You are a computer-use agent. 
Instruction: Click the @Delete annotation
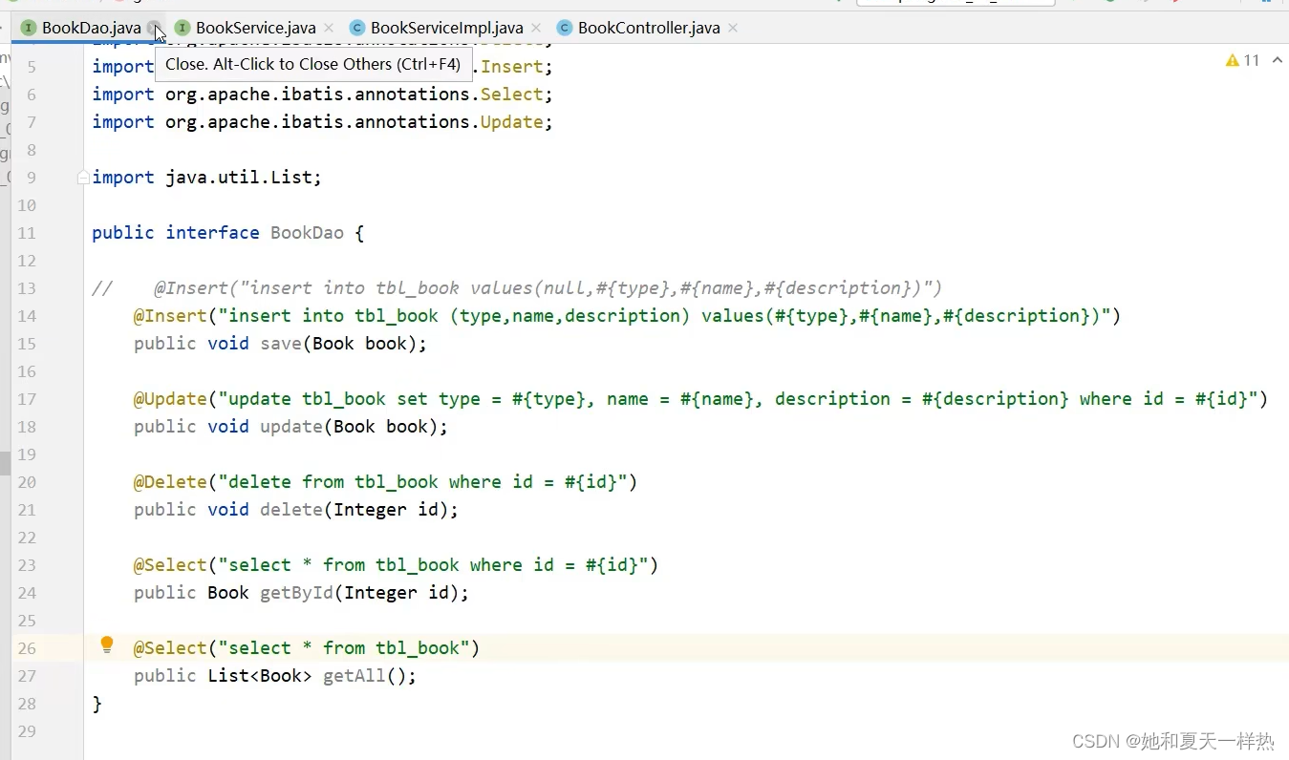tap(170, 482)
